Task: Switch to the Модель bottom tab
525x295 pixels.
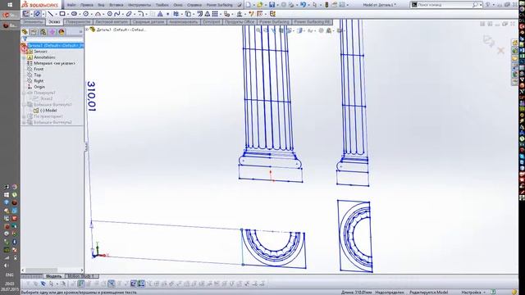Action: point(53,276)
